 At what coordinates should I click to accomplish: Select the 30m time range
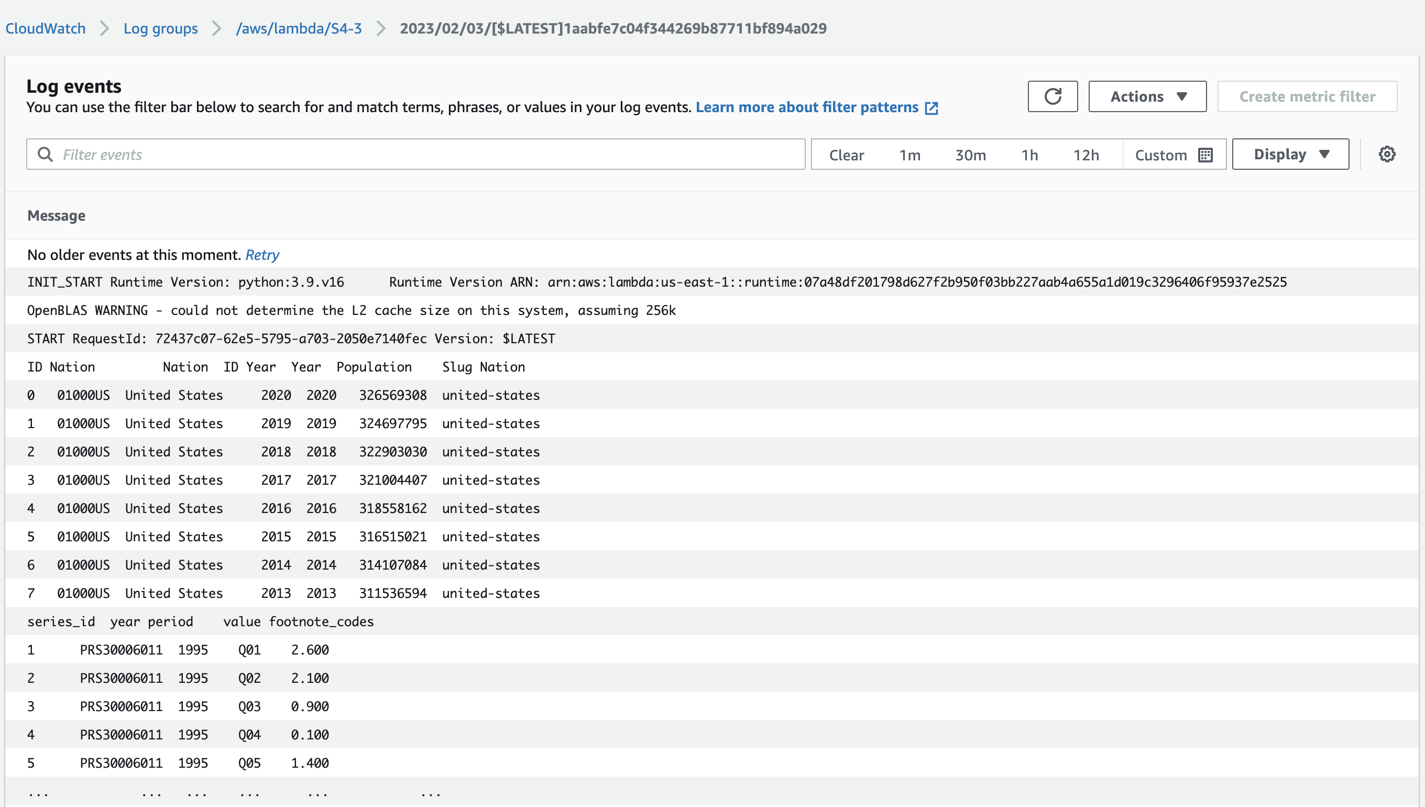coord(970,155)
